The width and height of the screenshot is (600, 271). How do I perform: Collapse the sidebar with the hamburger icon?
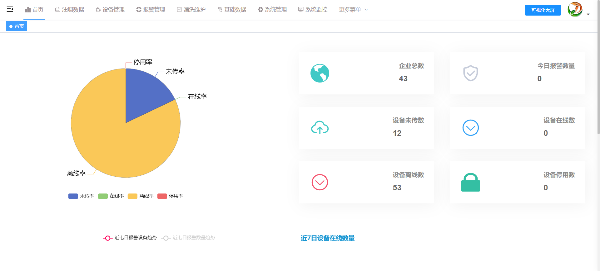click(10, 9)
